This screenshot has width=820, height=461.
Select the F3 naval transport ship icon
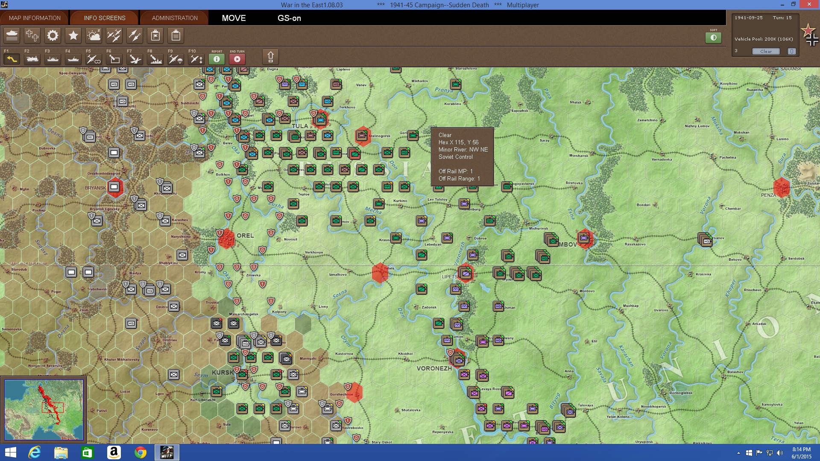click(53, 59)
